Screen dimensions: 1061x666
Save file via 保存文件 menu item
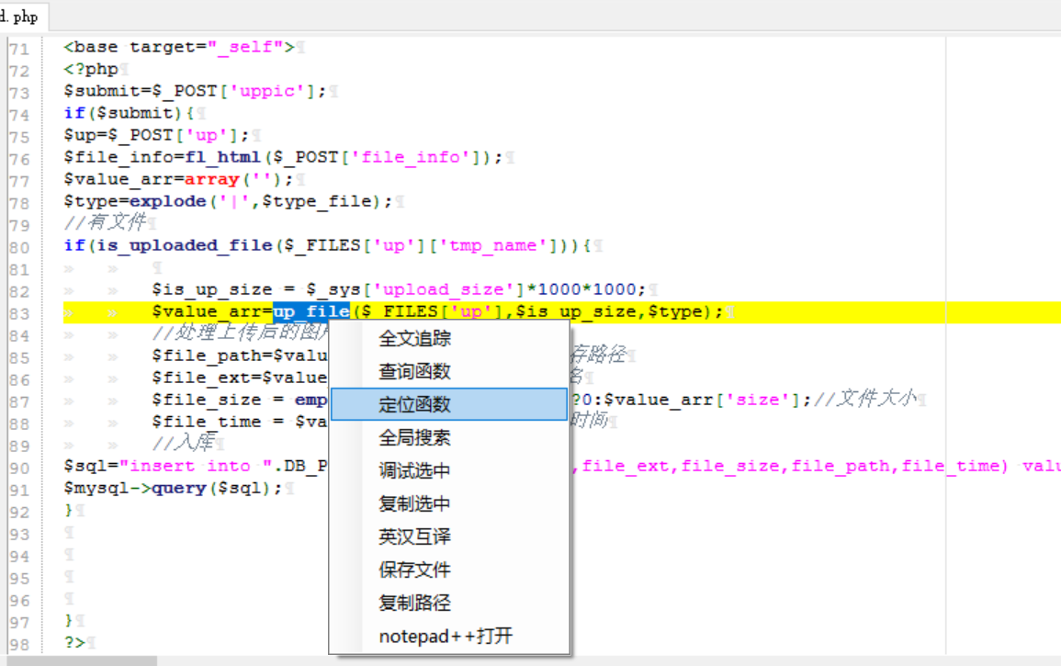pyautogui.click(x=414, y=570)
